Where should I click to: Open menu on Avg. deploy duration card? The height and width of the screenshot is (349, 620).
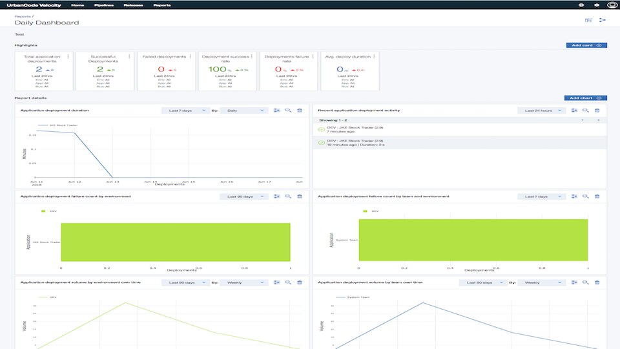pos(374,57)
